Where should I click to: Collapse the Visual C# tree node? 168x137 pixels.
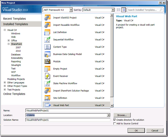[5, 30]
